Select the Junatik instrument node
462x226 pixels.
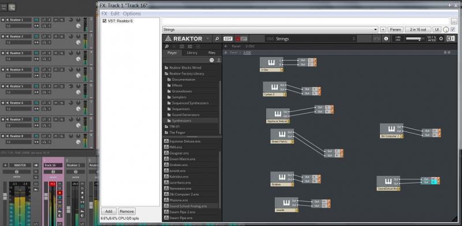[x=286, y=205]
